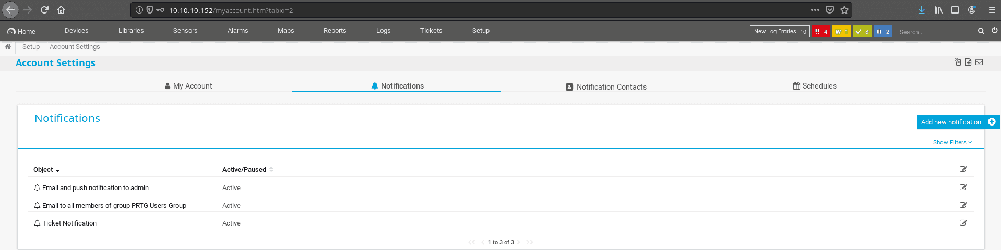Open the page history clipboard icon
This screenshot has height=250, width=1001.
(x=958, y=62)
